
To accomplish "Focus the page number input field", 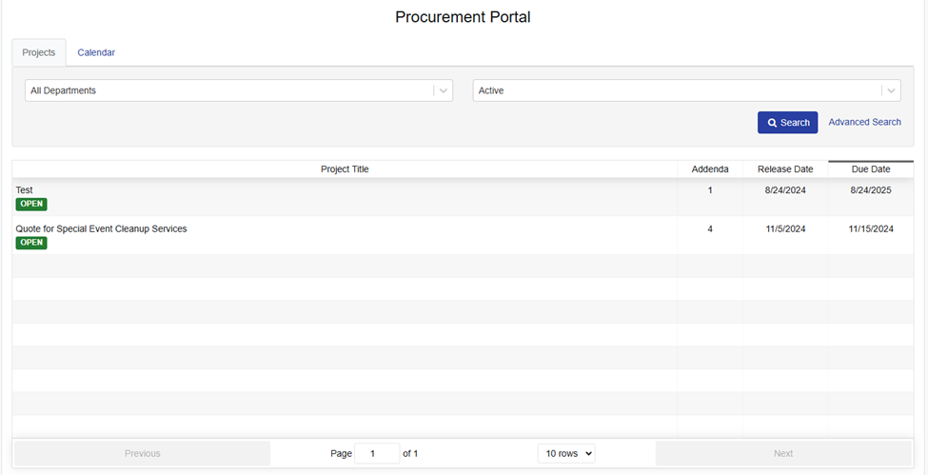I will pyautogui.click(x=377, y=454).
